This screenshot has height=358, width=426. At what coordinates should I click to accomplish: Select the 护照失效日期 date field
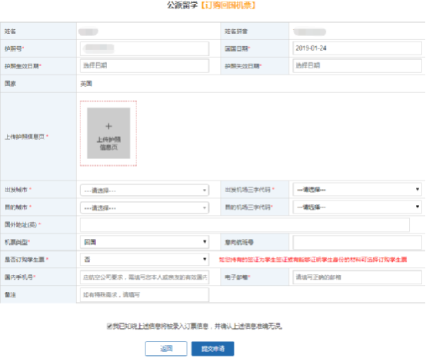[x=358, y=65]
